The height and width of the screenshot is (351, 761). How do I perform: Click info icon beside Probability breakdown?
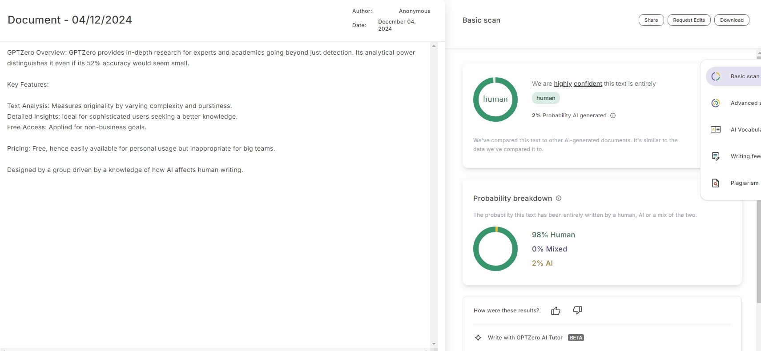coord(559,198)
